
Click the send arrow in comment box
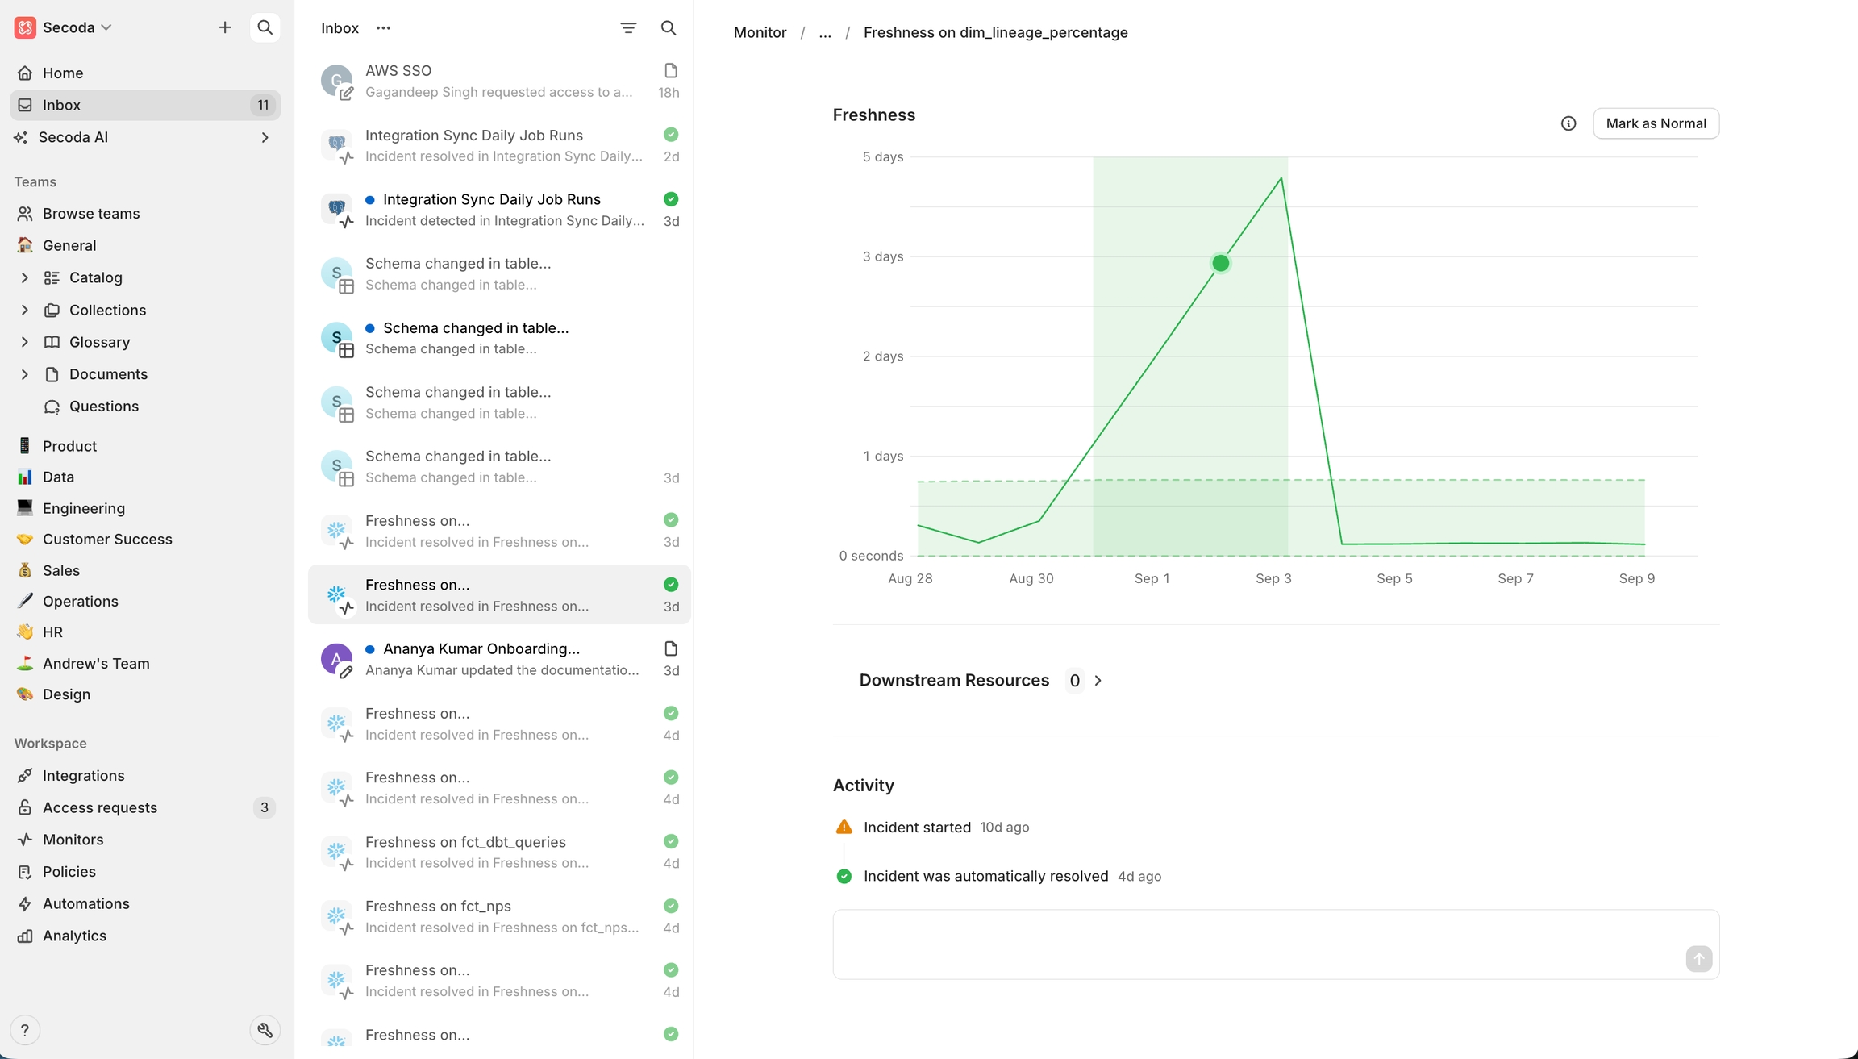pyautogui.click(x=1698, y=958)
